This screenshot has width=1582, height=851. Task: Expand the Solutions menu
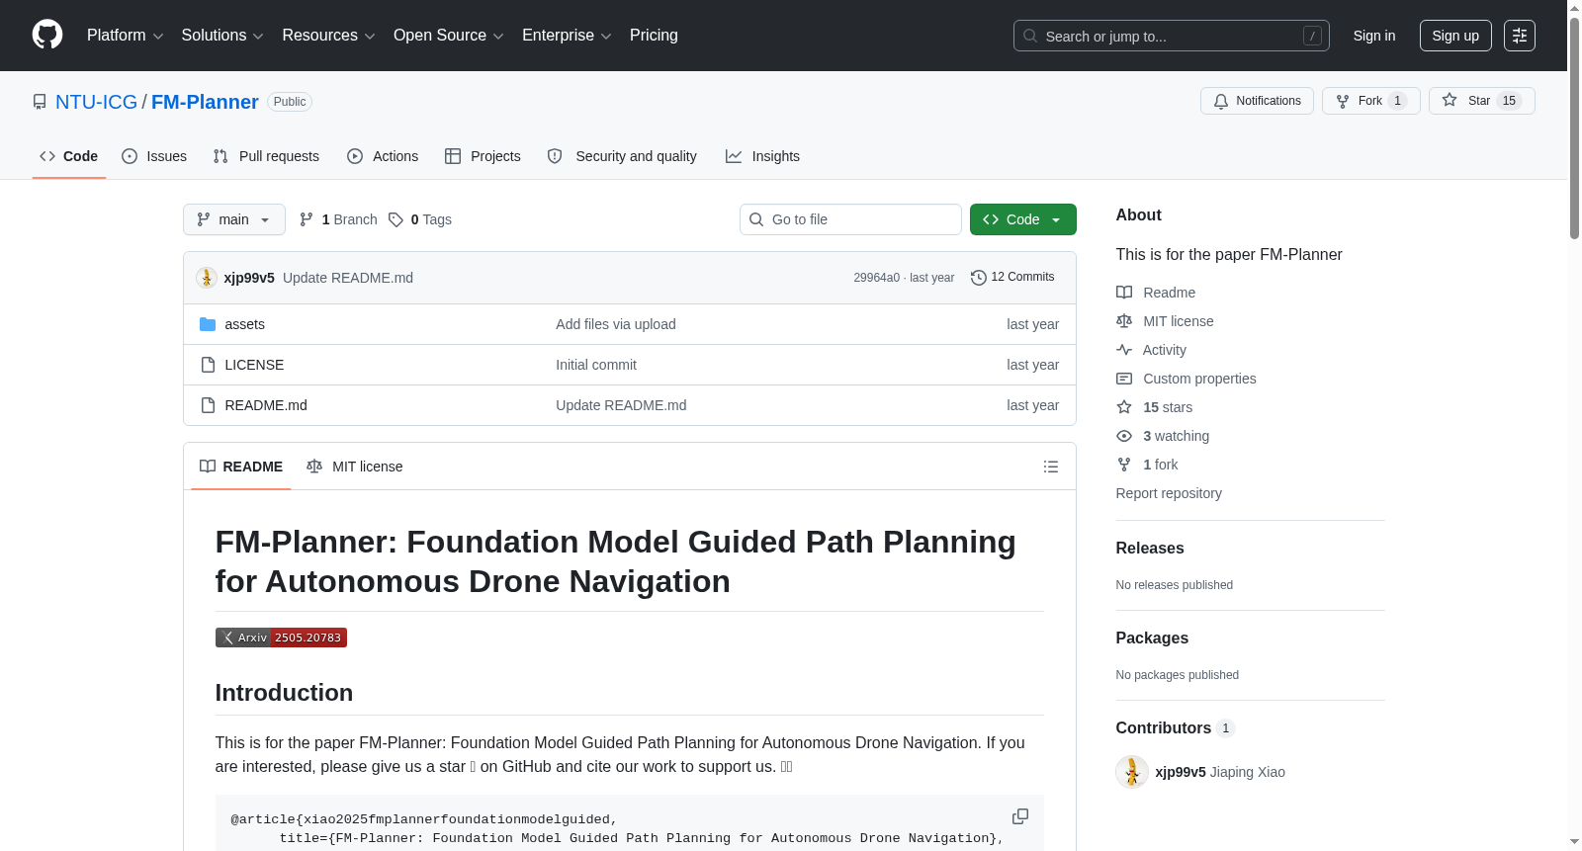[222, 36]
